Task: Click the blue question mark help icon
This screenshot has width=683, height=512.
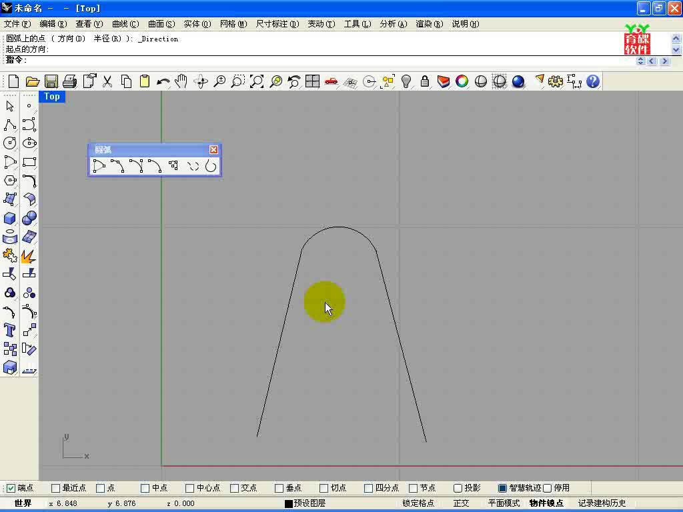Action: click(593, 81)
